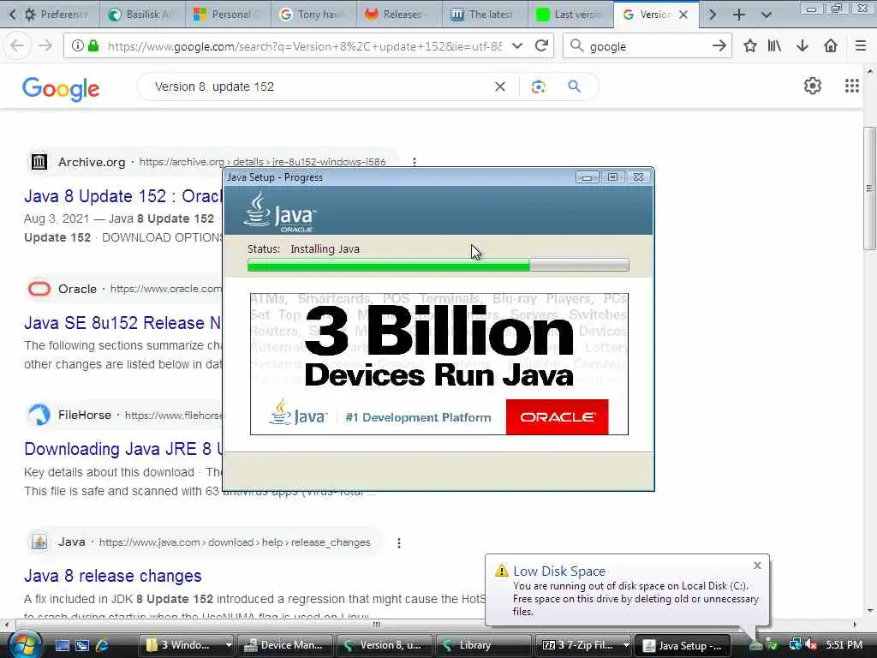Open the Google apps grid

coord(851,86)
